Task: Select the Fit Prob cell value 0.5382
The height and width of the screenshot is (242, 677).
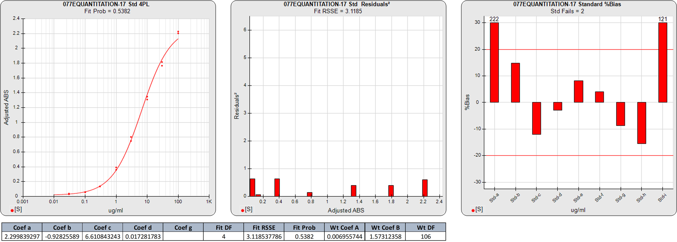Action: pyautogui.click(x=304, y=236)
